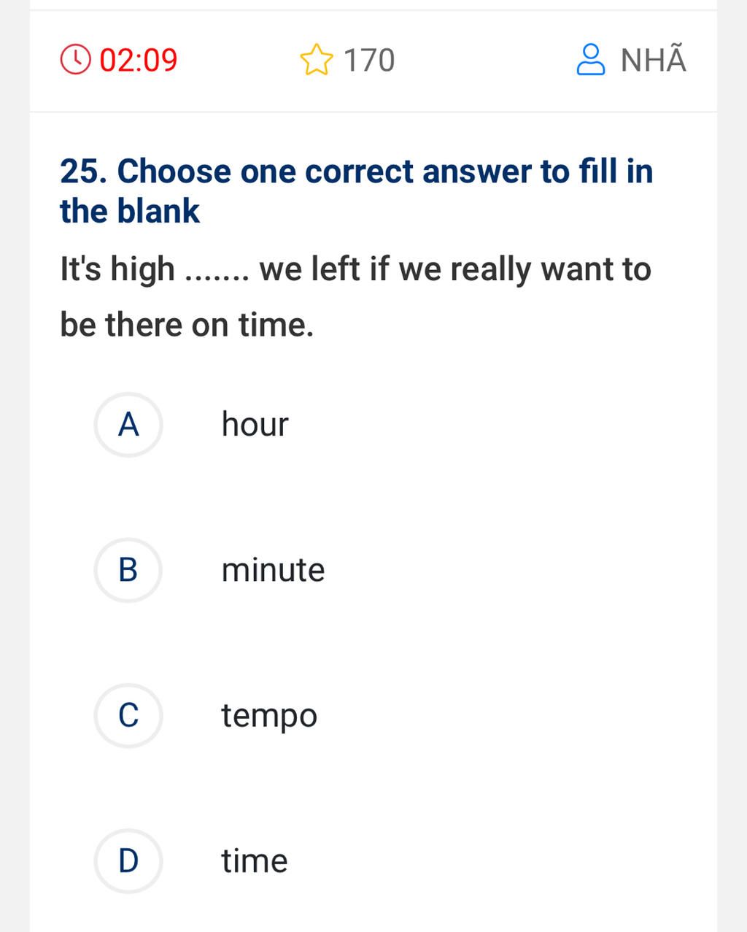Tap the person silhouette icon at top right
This screenshot has width=747, height=932.
[x=591, y=59]
